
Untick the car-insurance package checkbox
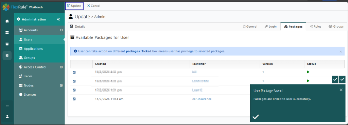pyautogui.click(x=74, y=99)
